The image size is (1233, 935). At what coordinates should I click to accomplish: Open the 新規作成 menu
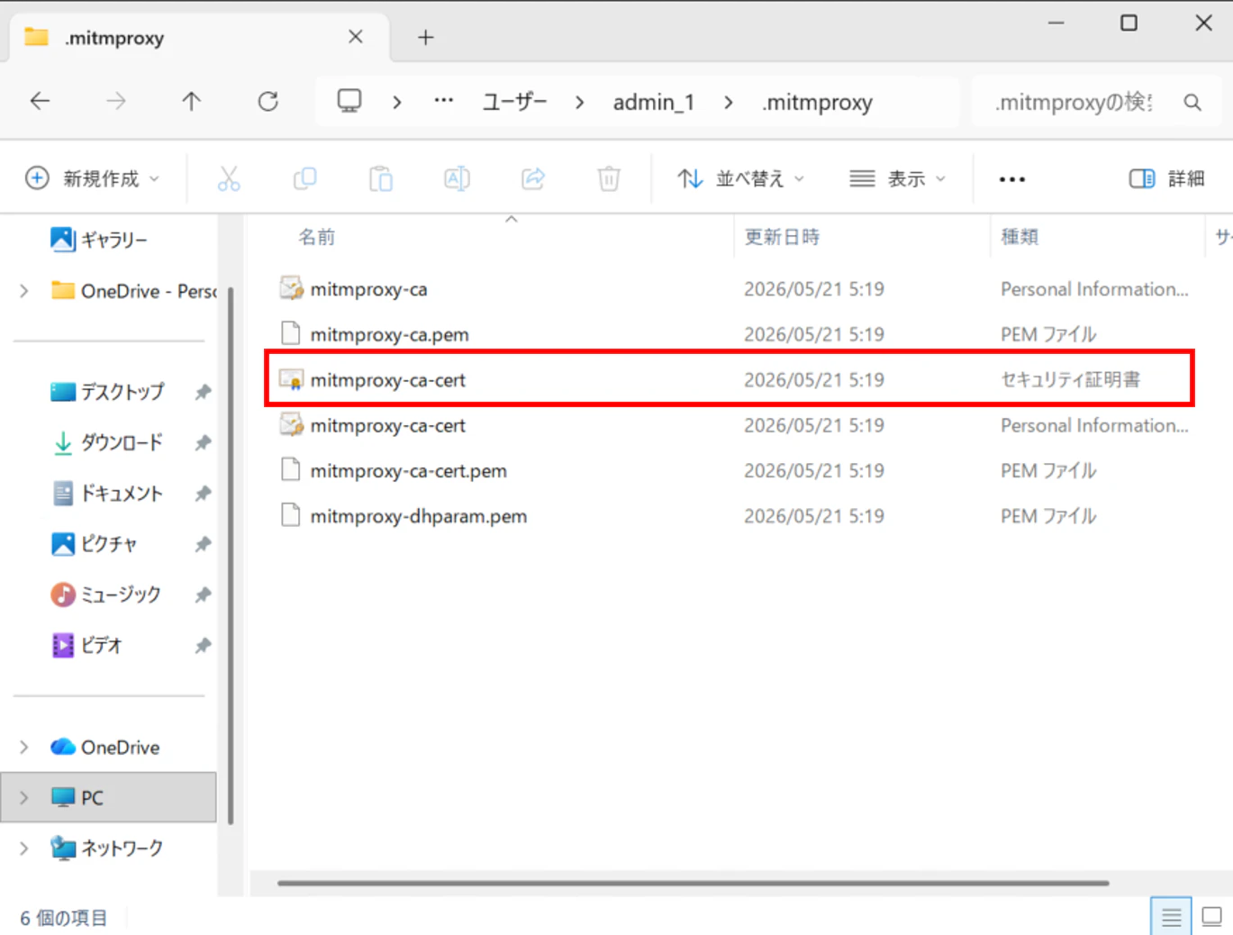pos(92,178)
